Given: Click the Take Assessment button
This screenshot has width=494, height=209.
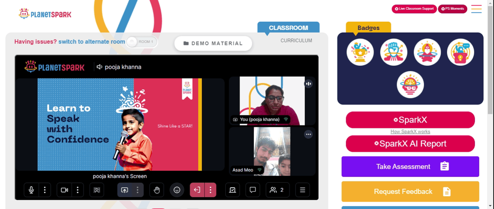Looking at the screenshot, I should (410, 167).
